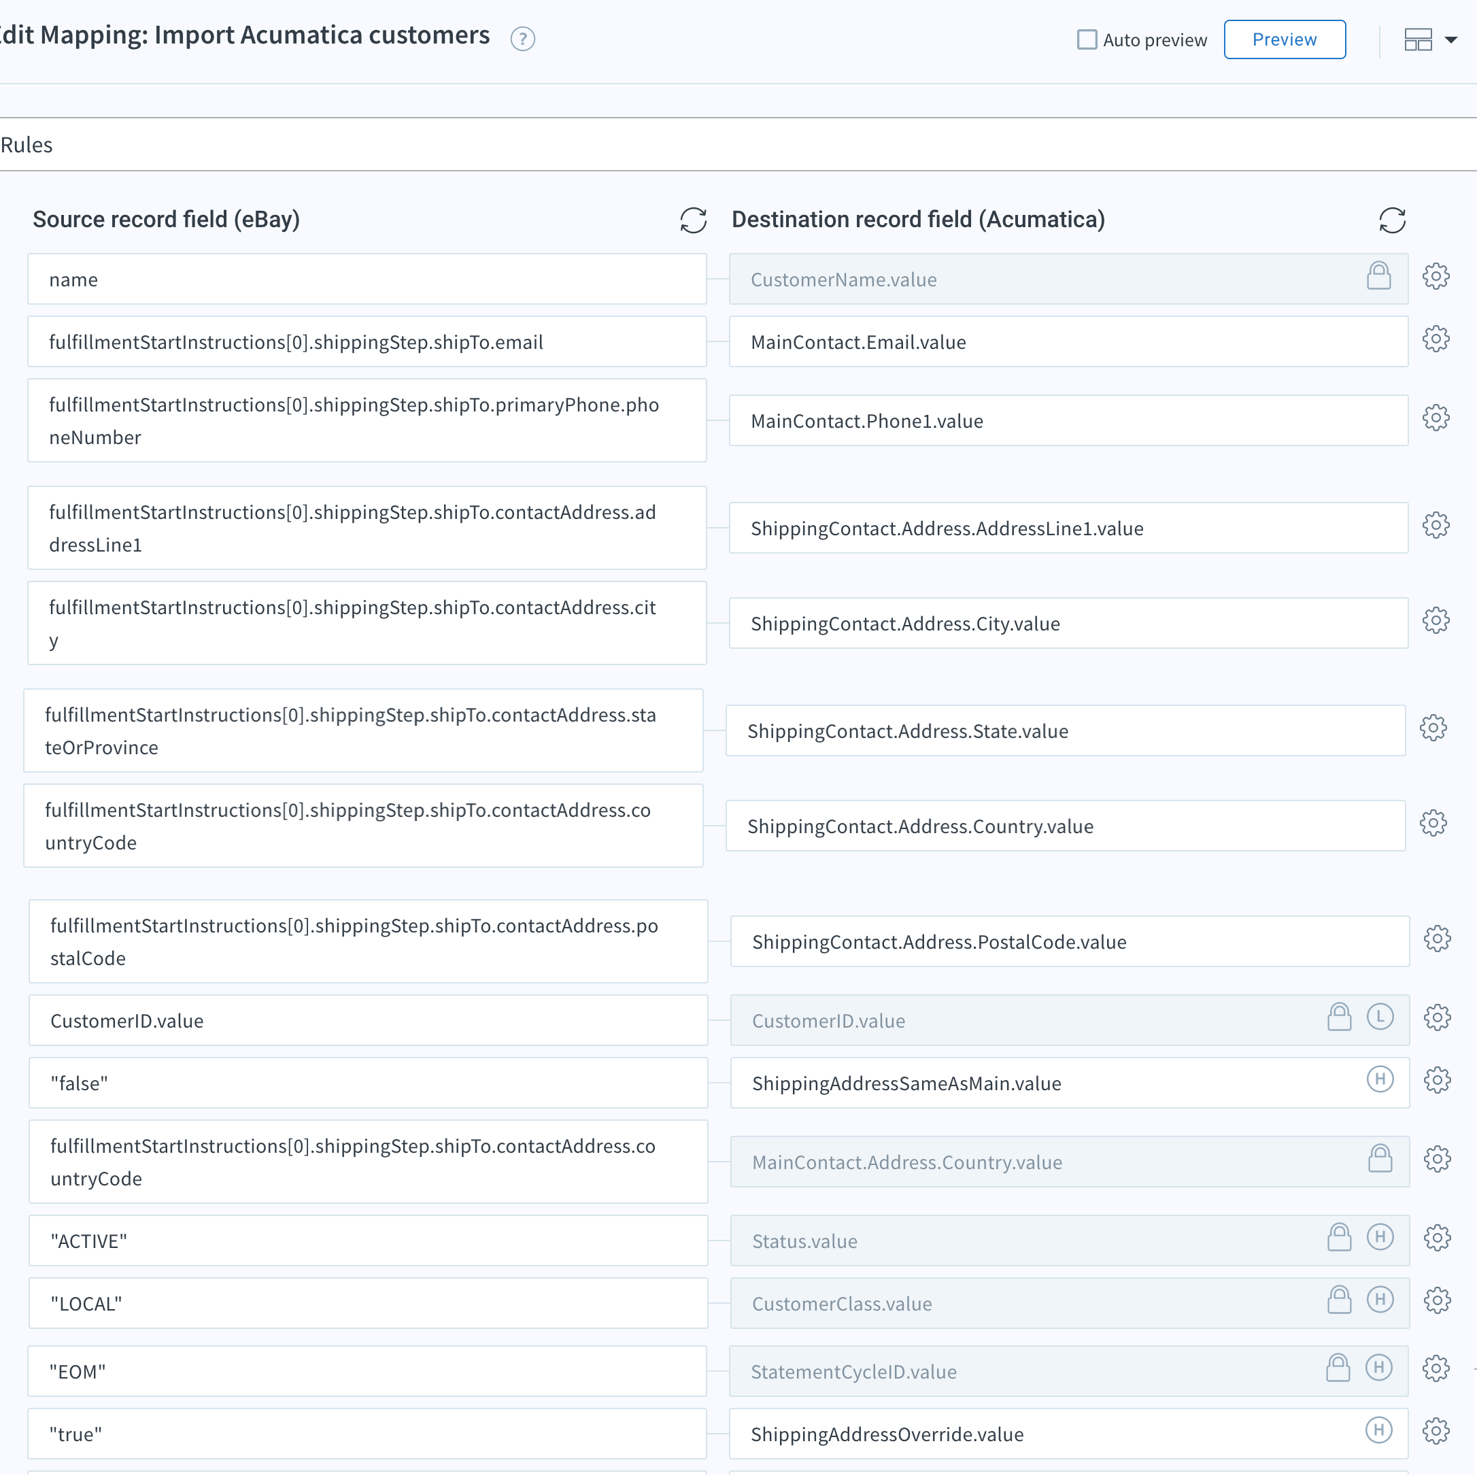Edit the stateOrProvince source field
The height and width of the screenshot is (1484, 1477).
pos(363,731)
